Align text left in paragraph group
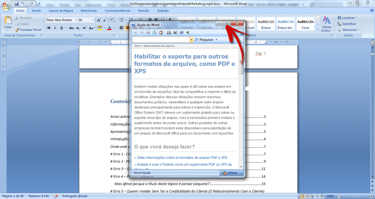375x199 pixels. click(122, 28)
